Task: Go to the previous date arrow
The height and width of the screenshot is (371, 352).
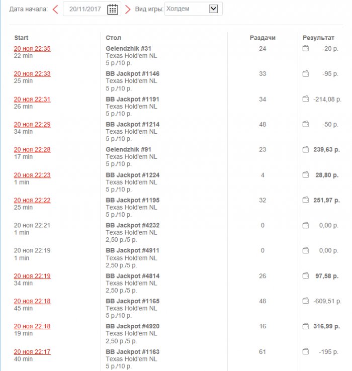Action: (x=55, y=9)
